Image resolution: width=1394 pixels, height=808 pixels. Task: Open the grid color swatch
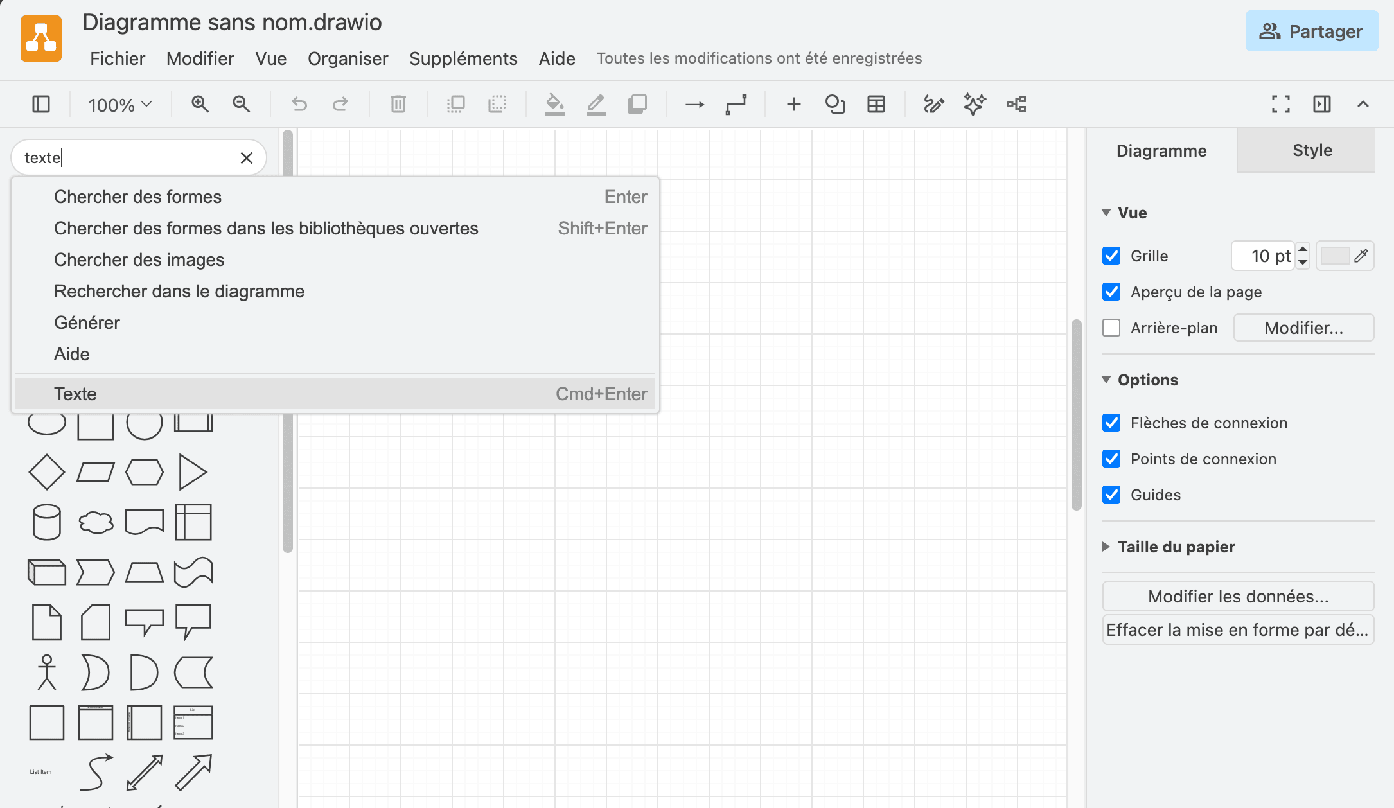(1345, 256)
